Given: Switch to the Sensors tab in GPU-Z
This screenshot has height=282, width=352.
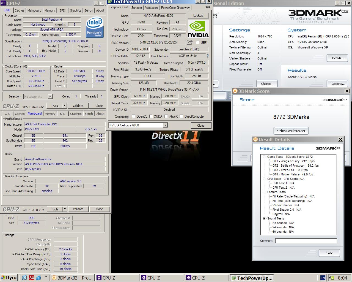Looking at the screenshot, I should 137,8.
